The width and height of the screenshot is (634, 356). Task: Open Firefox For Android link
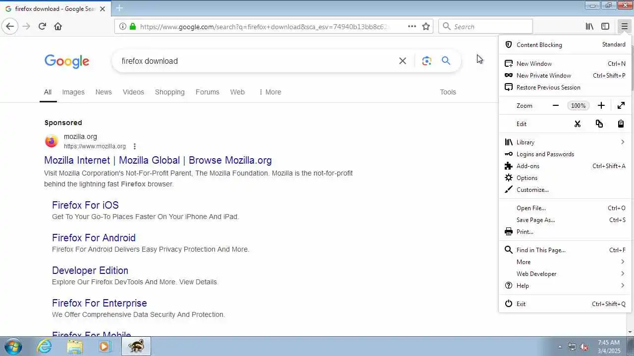94,238
